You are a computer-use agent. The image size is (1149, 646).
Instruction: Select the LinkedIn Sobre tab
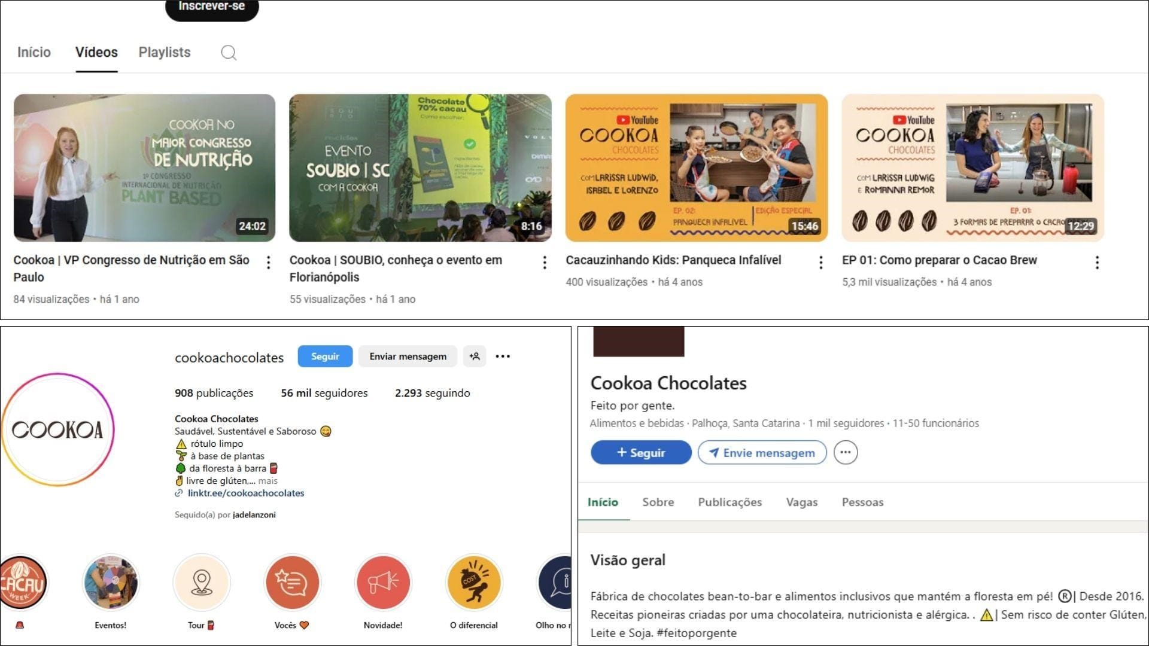coord(658,502)
